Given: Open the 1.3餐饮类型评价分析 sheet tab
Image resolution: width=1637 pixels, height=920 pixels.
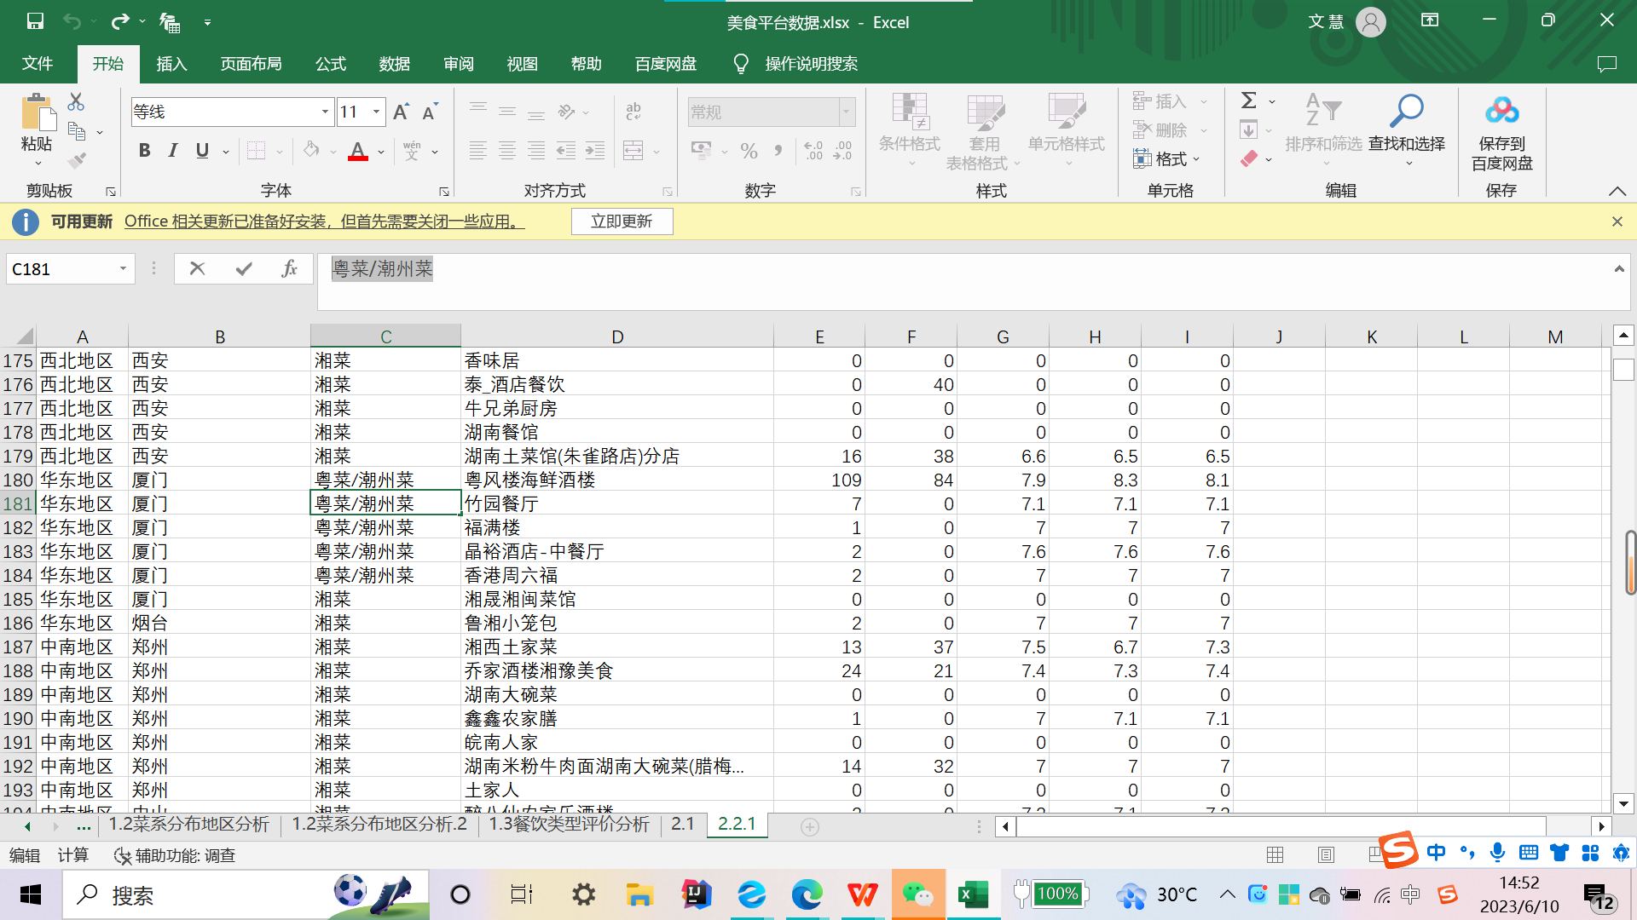Looking at the screenshot, I should pyautogui.click(x=569, y=825).
